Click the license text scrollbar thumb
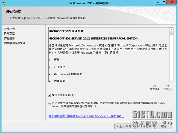Viewport: 178px width, 133px height. click(x=171, y=33)
